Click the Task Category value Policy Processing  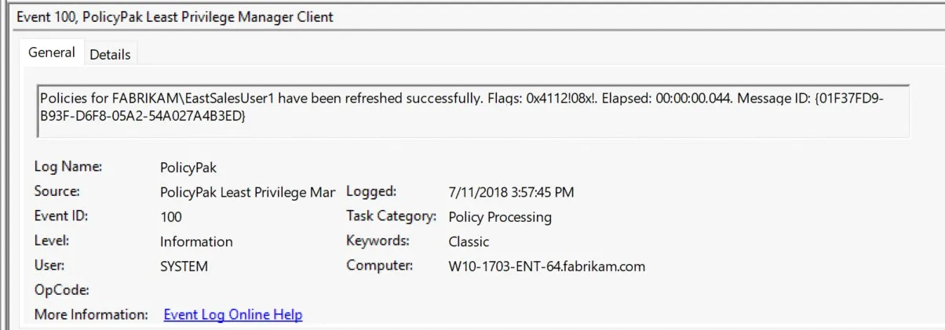click(x=500, y=216)
